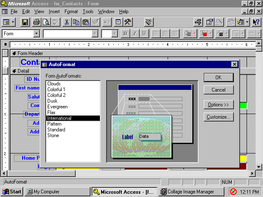
Task: Click the Spelling check icon
Action: click(x=55, y=22)
